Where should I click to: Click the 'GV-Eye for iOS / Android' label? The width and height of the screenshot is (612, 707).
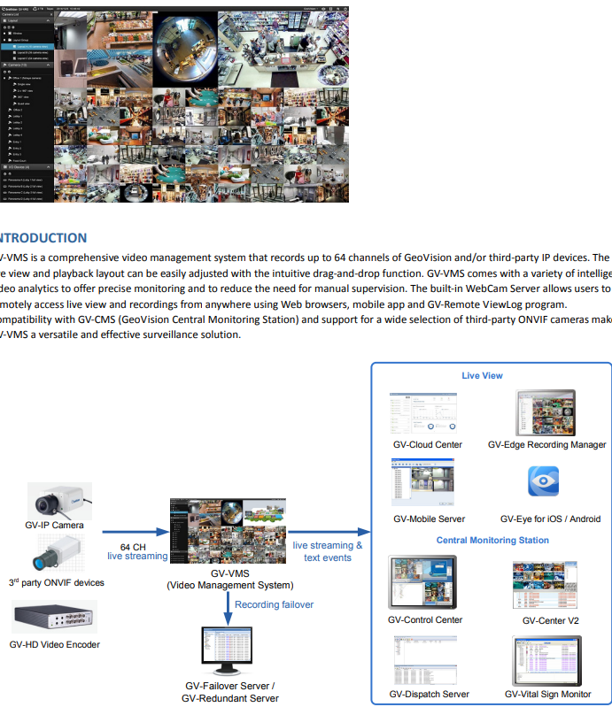point(550,519)
